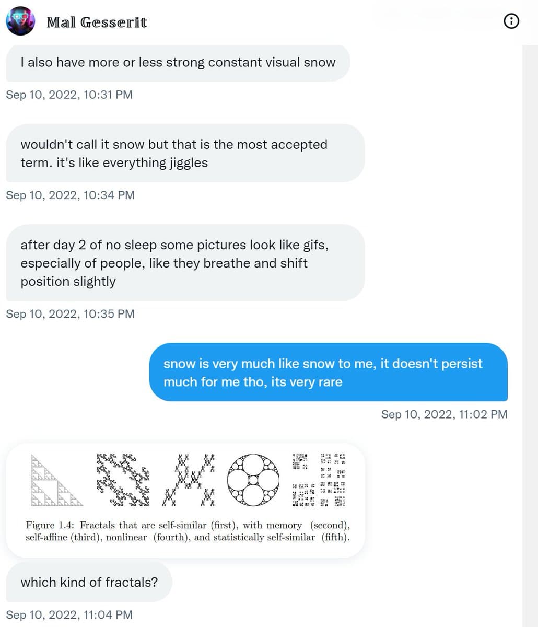Screen dimensions: 538x627
Task: Click the Sep 10, 11:02 PM timestamp
Action: click(x=445, y=414)
